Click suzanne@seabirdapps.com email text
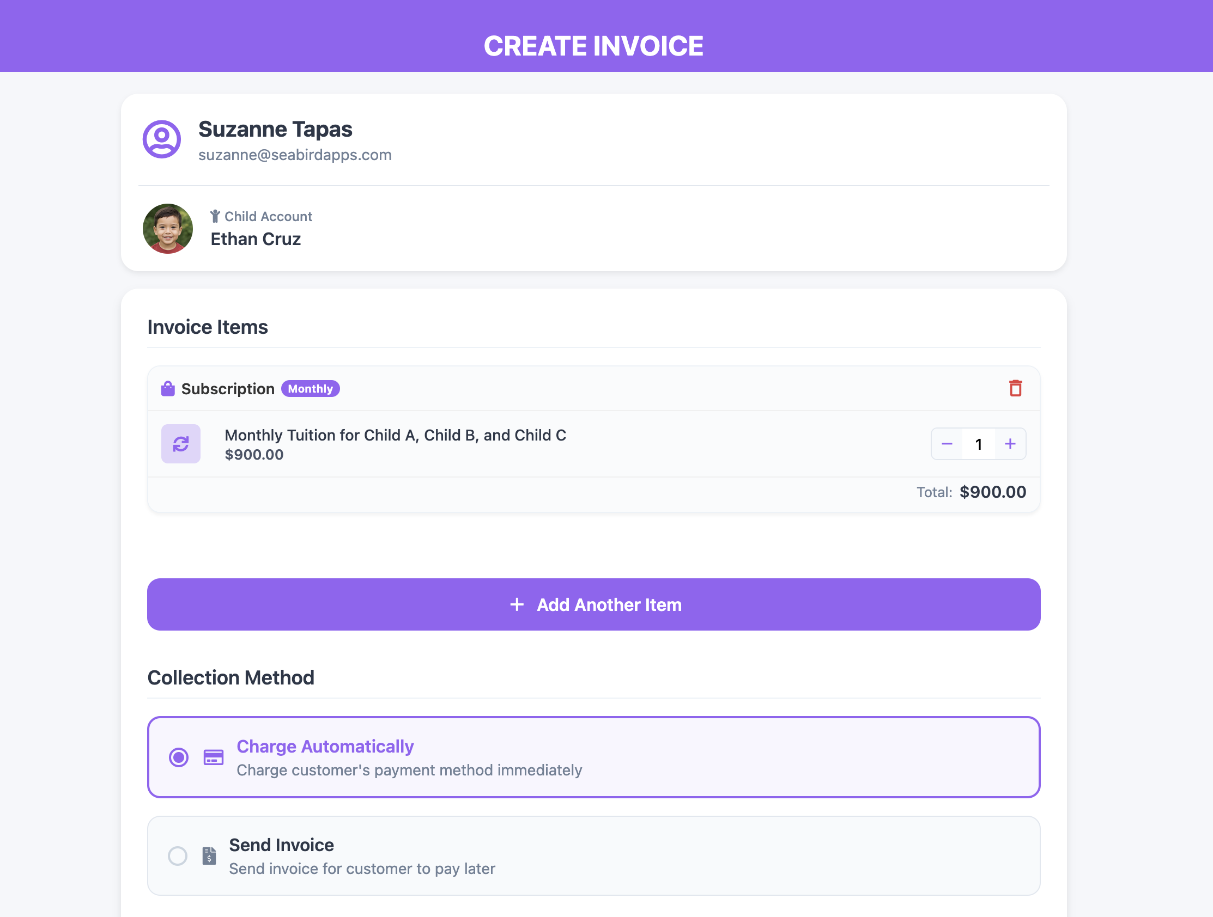This screenshot has width=1213, height=917. 295,155
